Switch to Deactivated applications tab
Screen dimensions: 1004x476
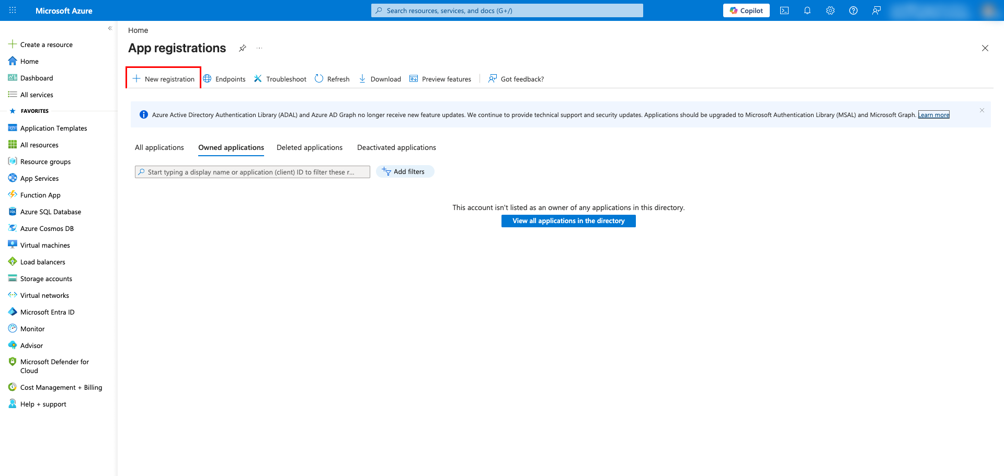396,147
